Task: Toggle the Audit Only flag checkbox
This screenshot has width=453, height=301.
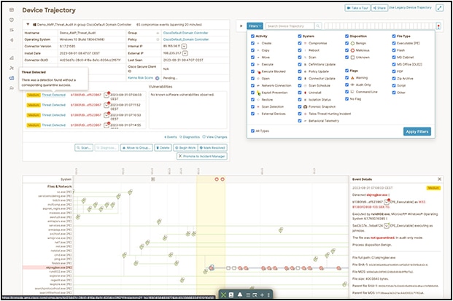Action: coord(346,85)
